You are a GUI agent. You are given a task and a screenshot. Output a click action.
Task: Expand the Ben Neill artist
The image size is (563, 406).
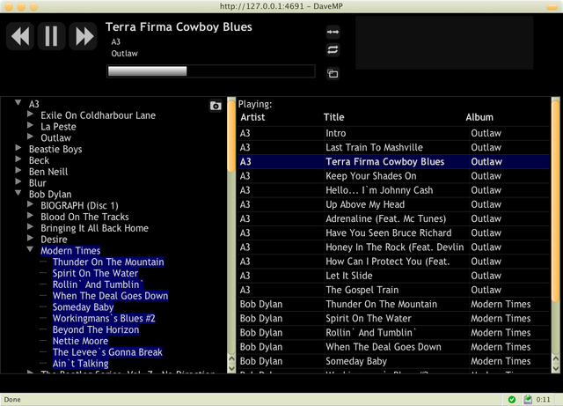18,171
